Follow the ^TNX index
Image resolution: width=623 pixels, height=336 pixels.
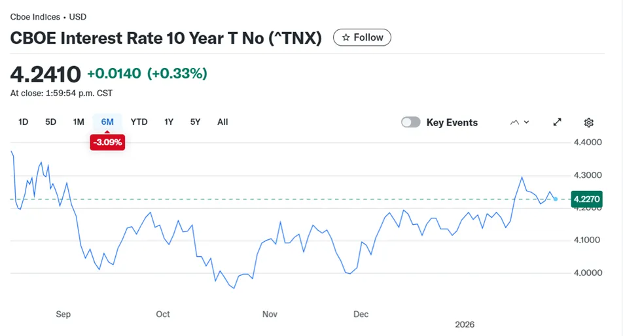[362, 37]
